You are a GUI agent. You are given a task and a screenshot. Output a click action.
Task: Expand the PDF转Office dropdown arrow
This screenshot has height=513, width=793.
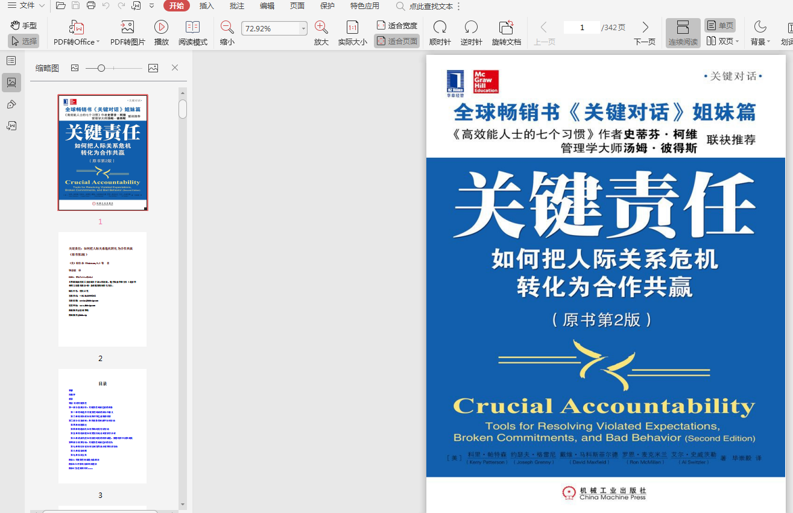[98, 42]
